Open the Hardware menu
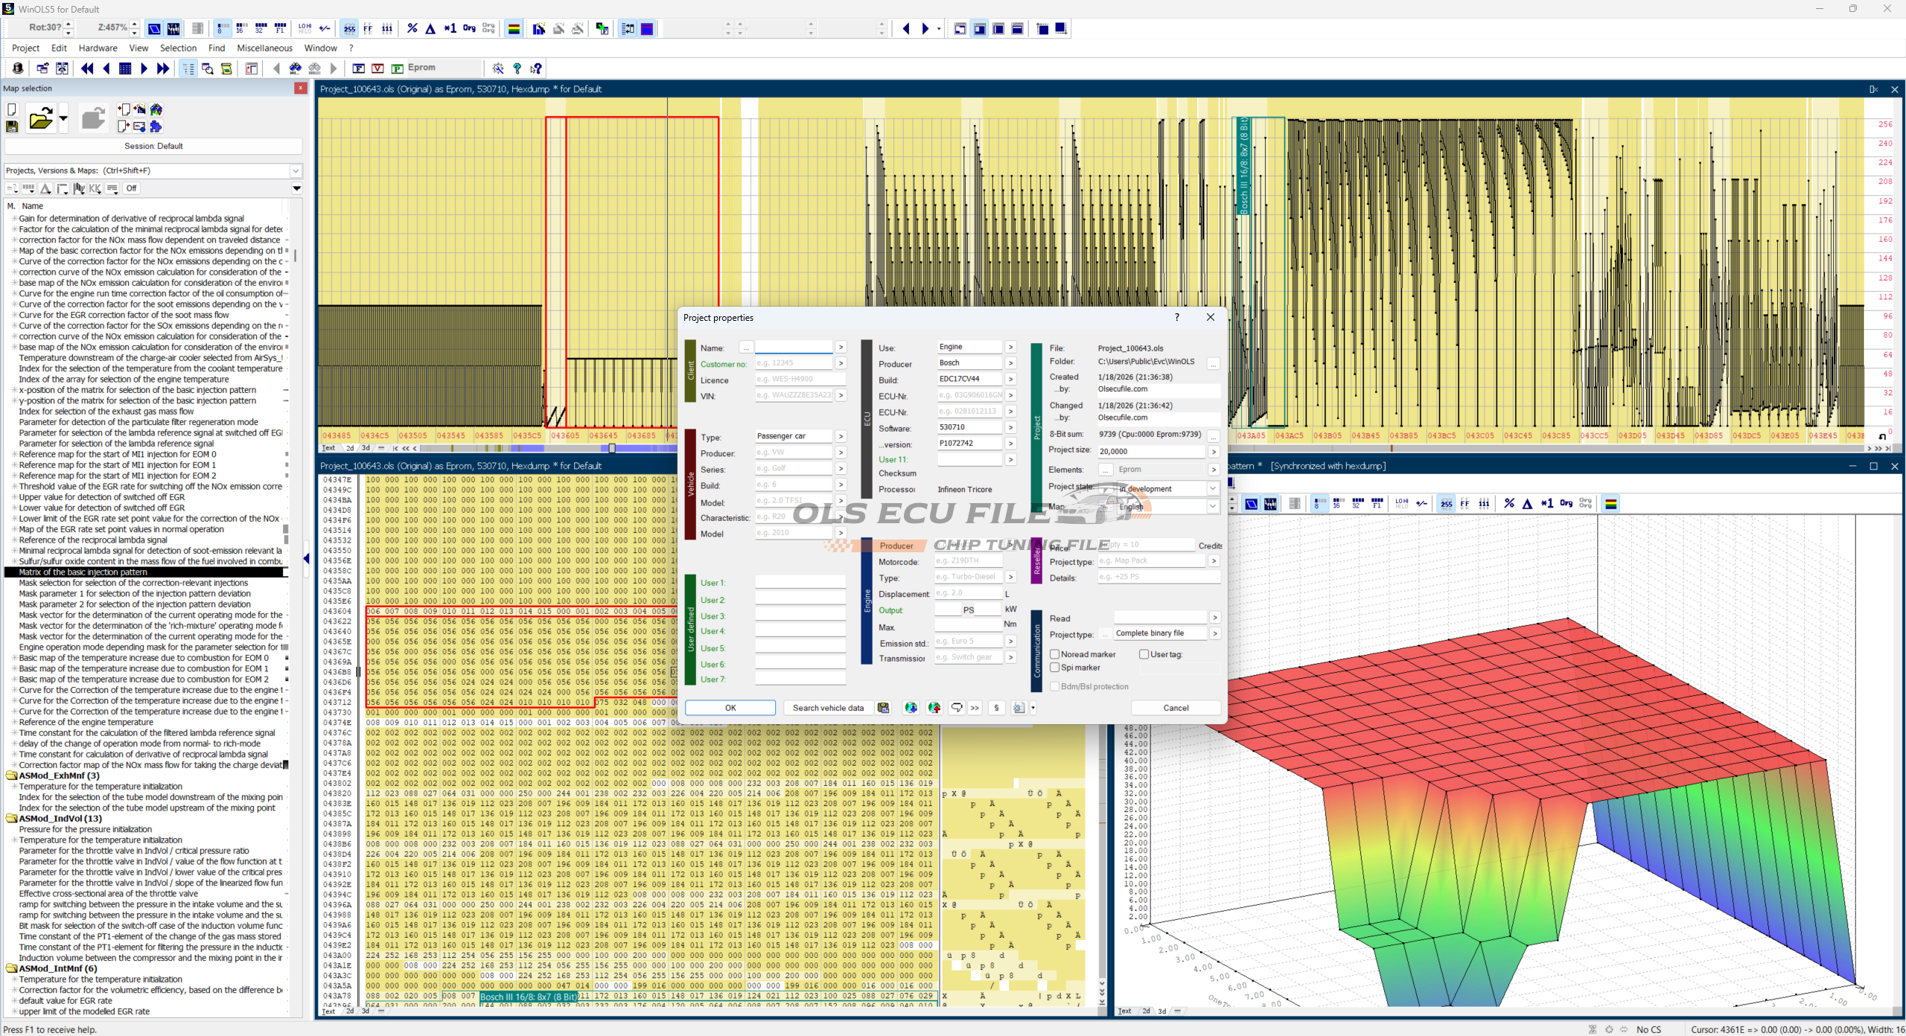The image size is (1906, 1036). 98,48
